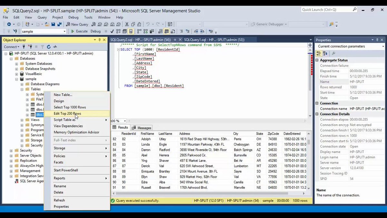This screenshot has height=218, width=387.
Task: Open the Connect dropdown in Object Explorer
Action: [12, 47]
